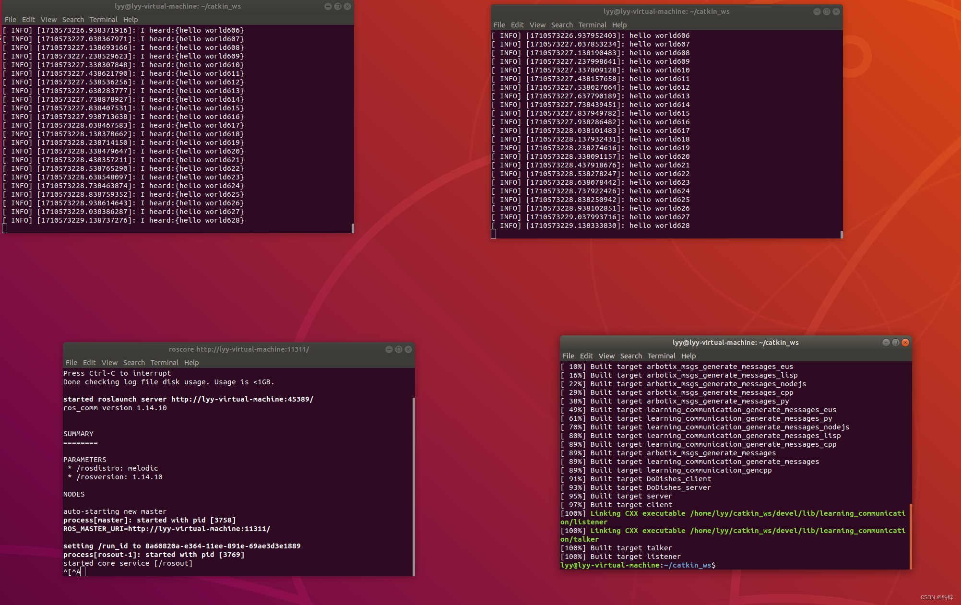Open Help menu in catkin build terminal
Screen dimensions: 961x605
[688, 356]
